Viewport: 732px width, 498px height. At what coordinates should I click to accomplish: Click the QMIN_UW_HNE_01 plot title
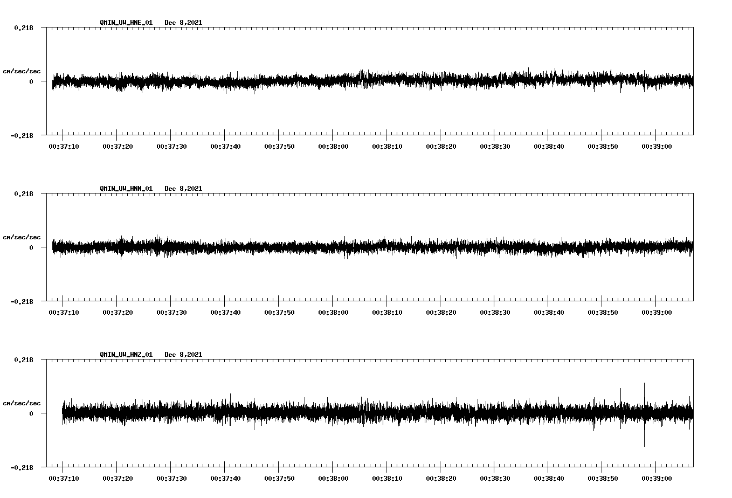pos(126,23)
